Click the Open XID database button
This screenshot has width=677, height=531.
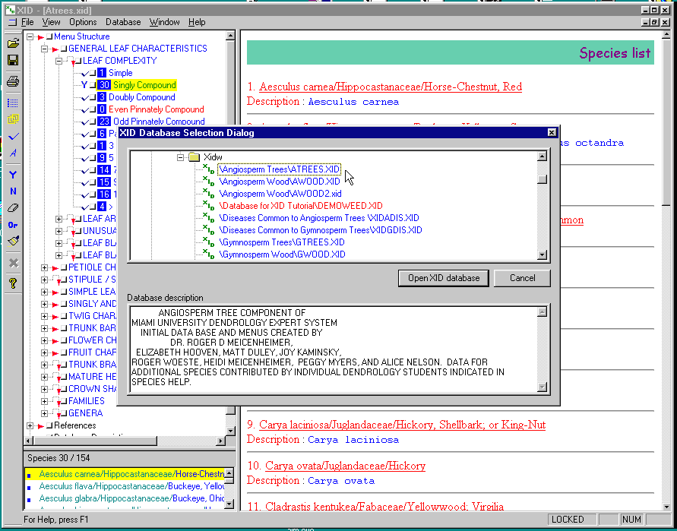(444, 278)
